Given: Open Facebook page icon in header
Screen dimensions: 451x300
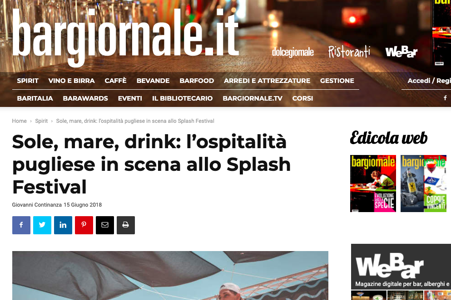Looking at the screenshot, I should 445,98.
